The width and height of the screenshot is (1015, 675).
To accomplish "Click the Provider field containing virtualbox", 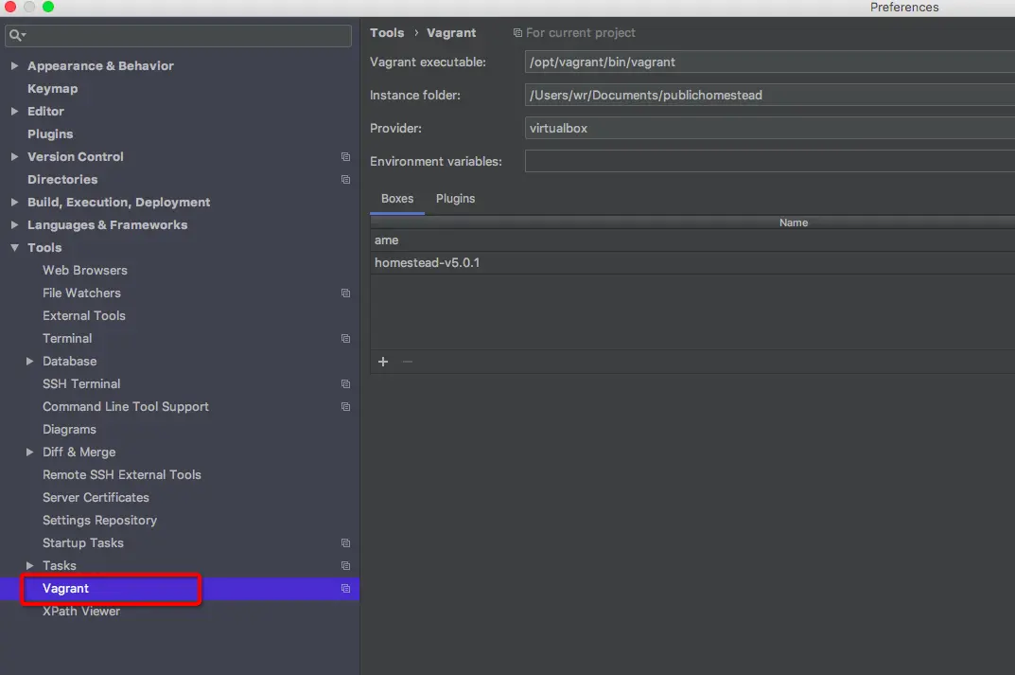I will pos(770,128).
